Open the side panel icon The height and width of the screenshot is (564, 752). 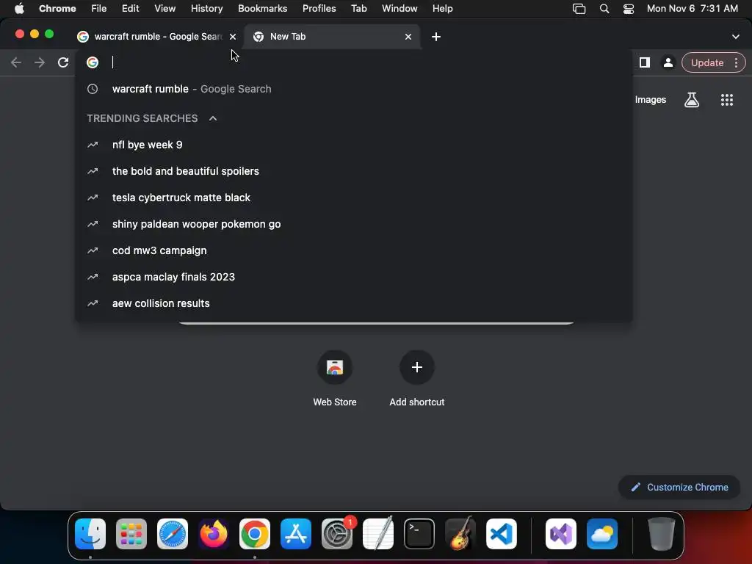[x=645, y=62]
